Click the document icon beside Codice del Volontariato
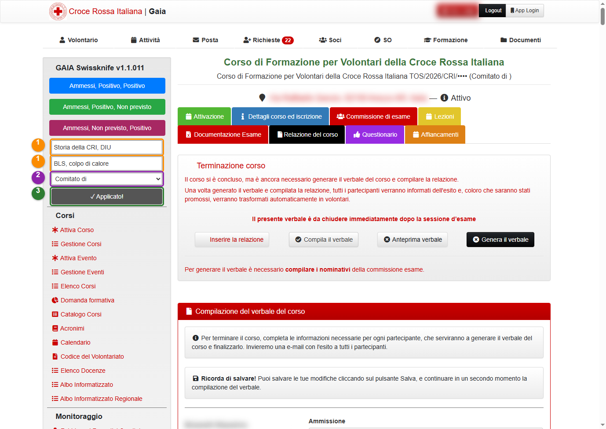 tap(55, 356)
